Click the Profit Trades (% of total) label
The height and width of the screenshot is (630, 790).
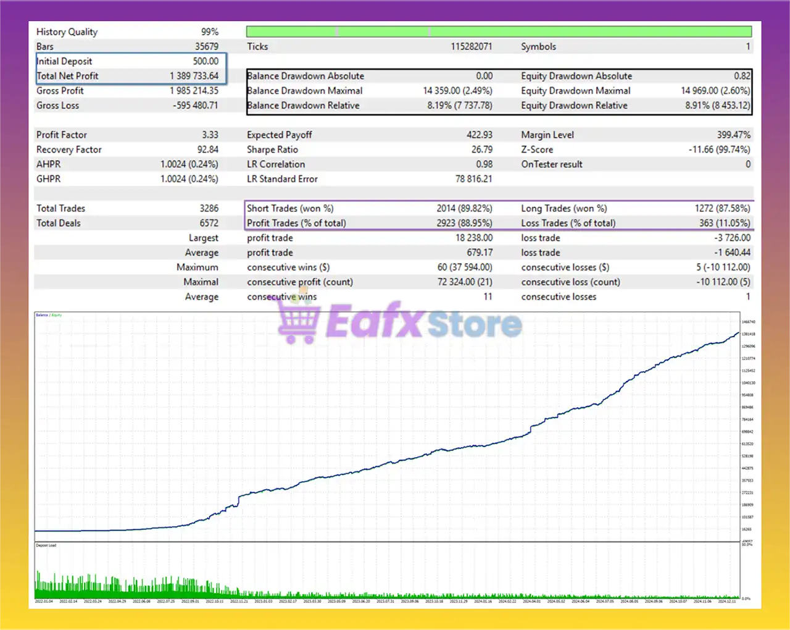click(296, 224)
